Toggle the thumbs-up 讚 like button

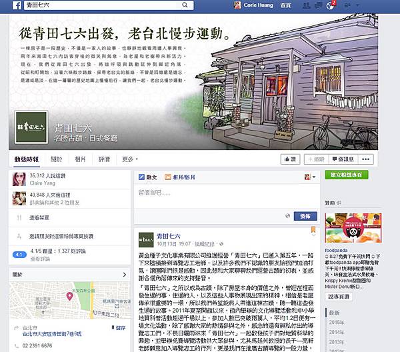pos(290,159)
